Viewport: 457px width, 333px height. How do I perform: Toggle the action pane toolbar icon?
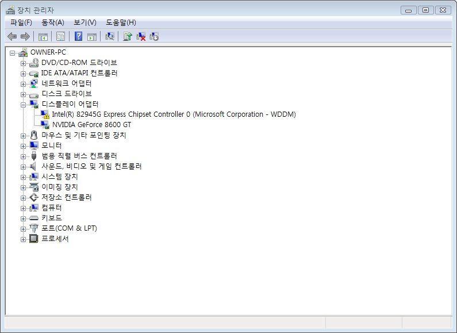92,37
